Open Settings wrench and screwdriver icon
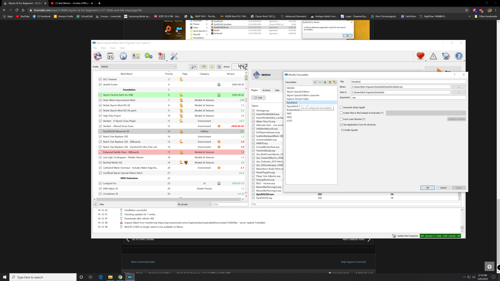This screenshot has width=500, height=281. point(174,56)
